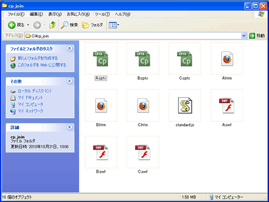Click the マイ コンピューター status bar zone
The image size is (269, 202).
point(226,197)
